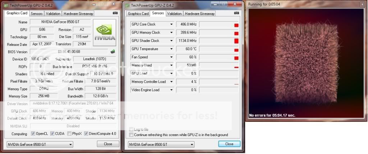This screenshot has width=368, height=154.
Task: Click the 60.0 °C temperature value
Action: point(187,49)
